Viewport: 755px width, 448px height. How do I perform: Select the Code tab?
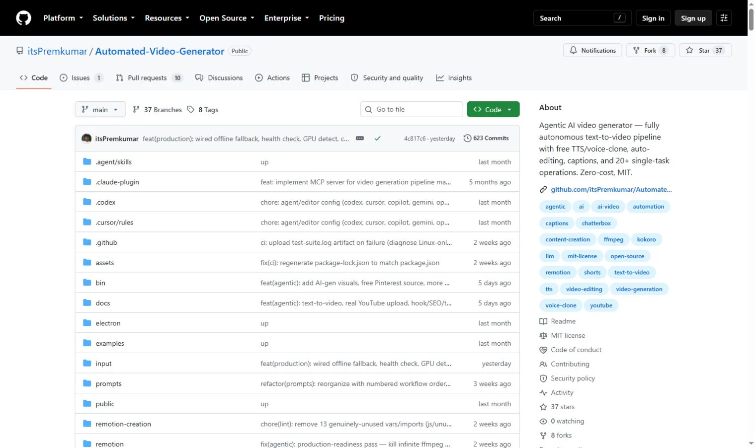[x=34, y=77]
